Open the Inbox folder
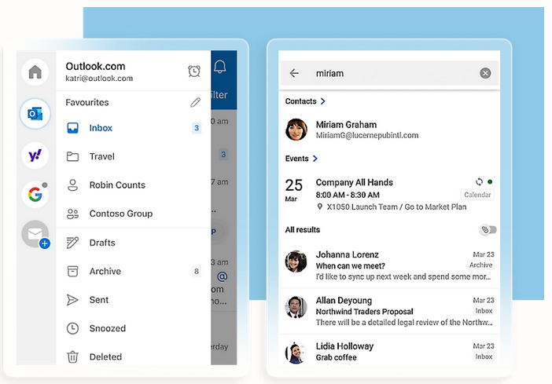552x384 pixels. [x=101, y=128]
